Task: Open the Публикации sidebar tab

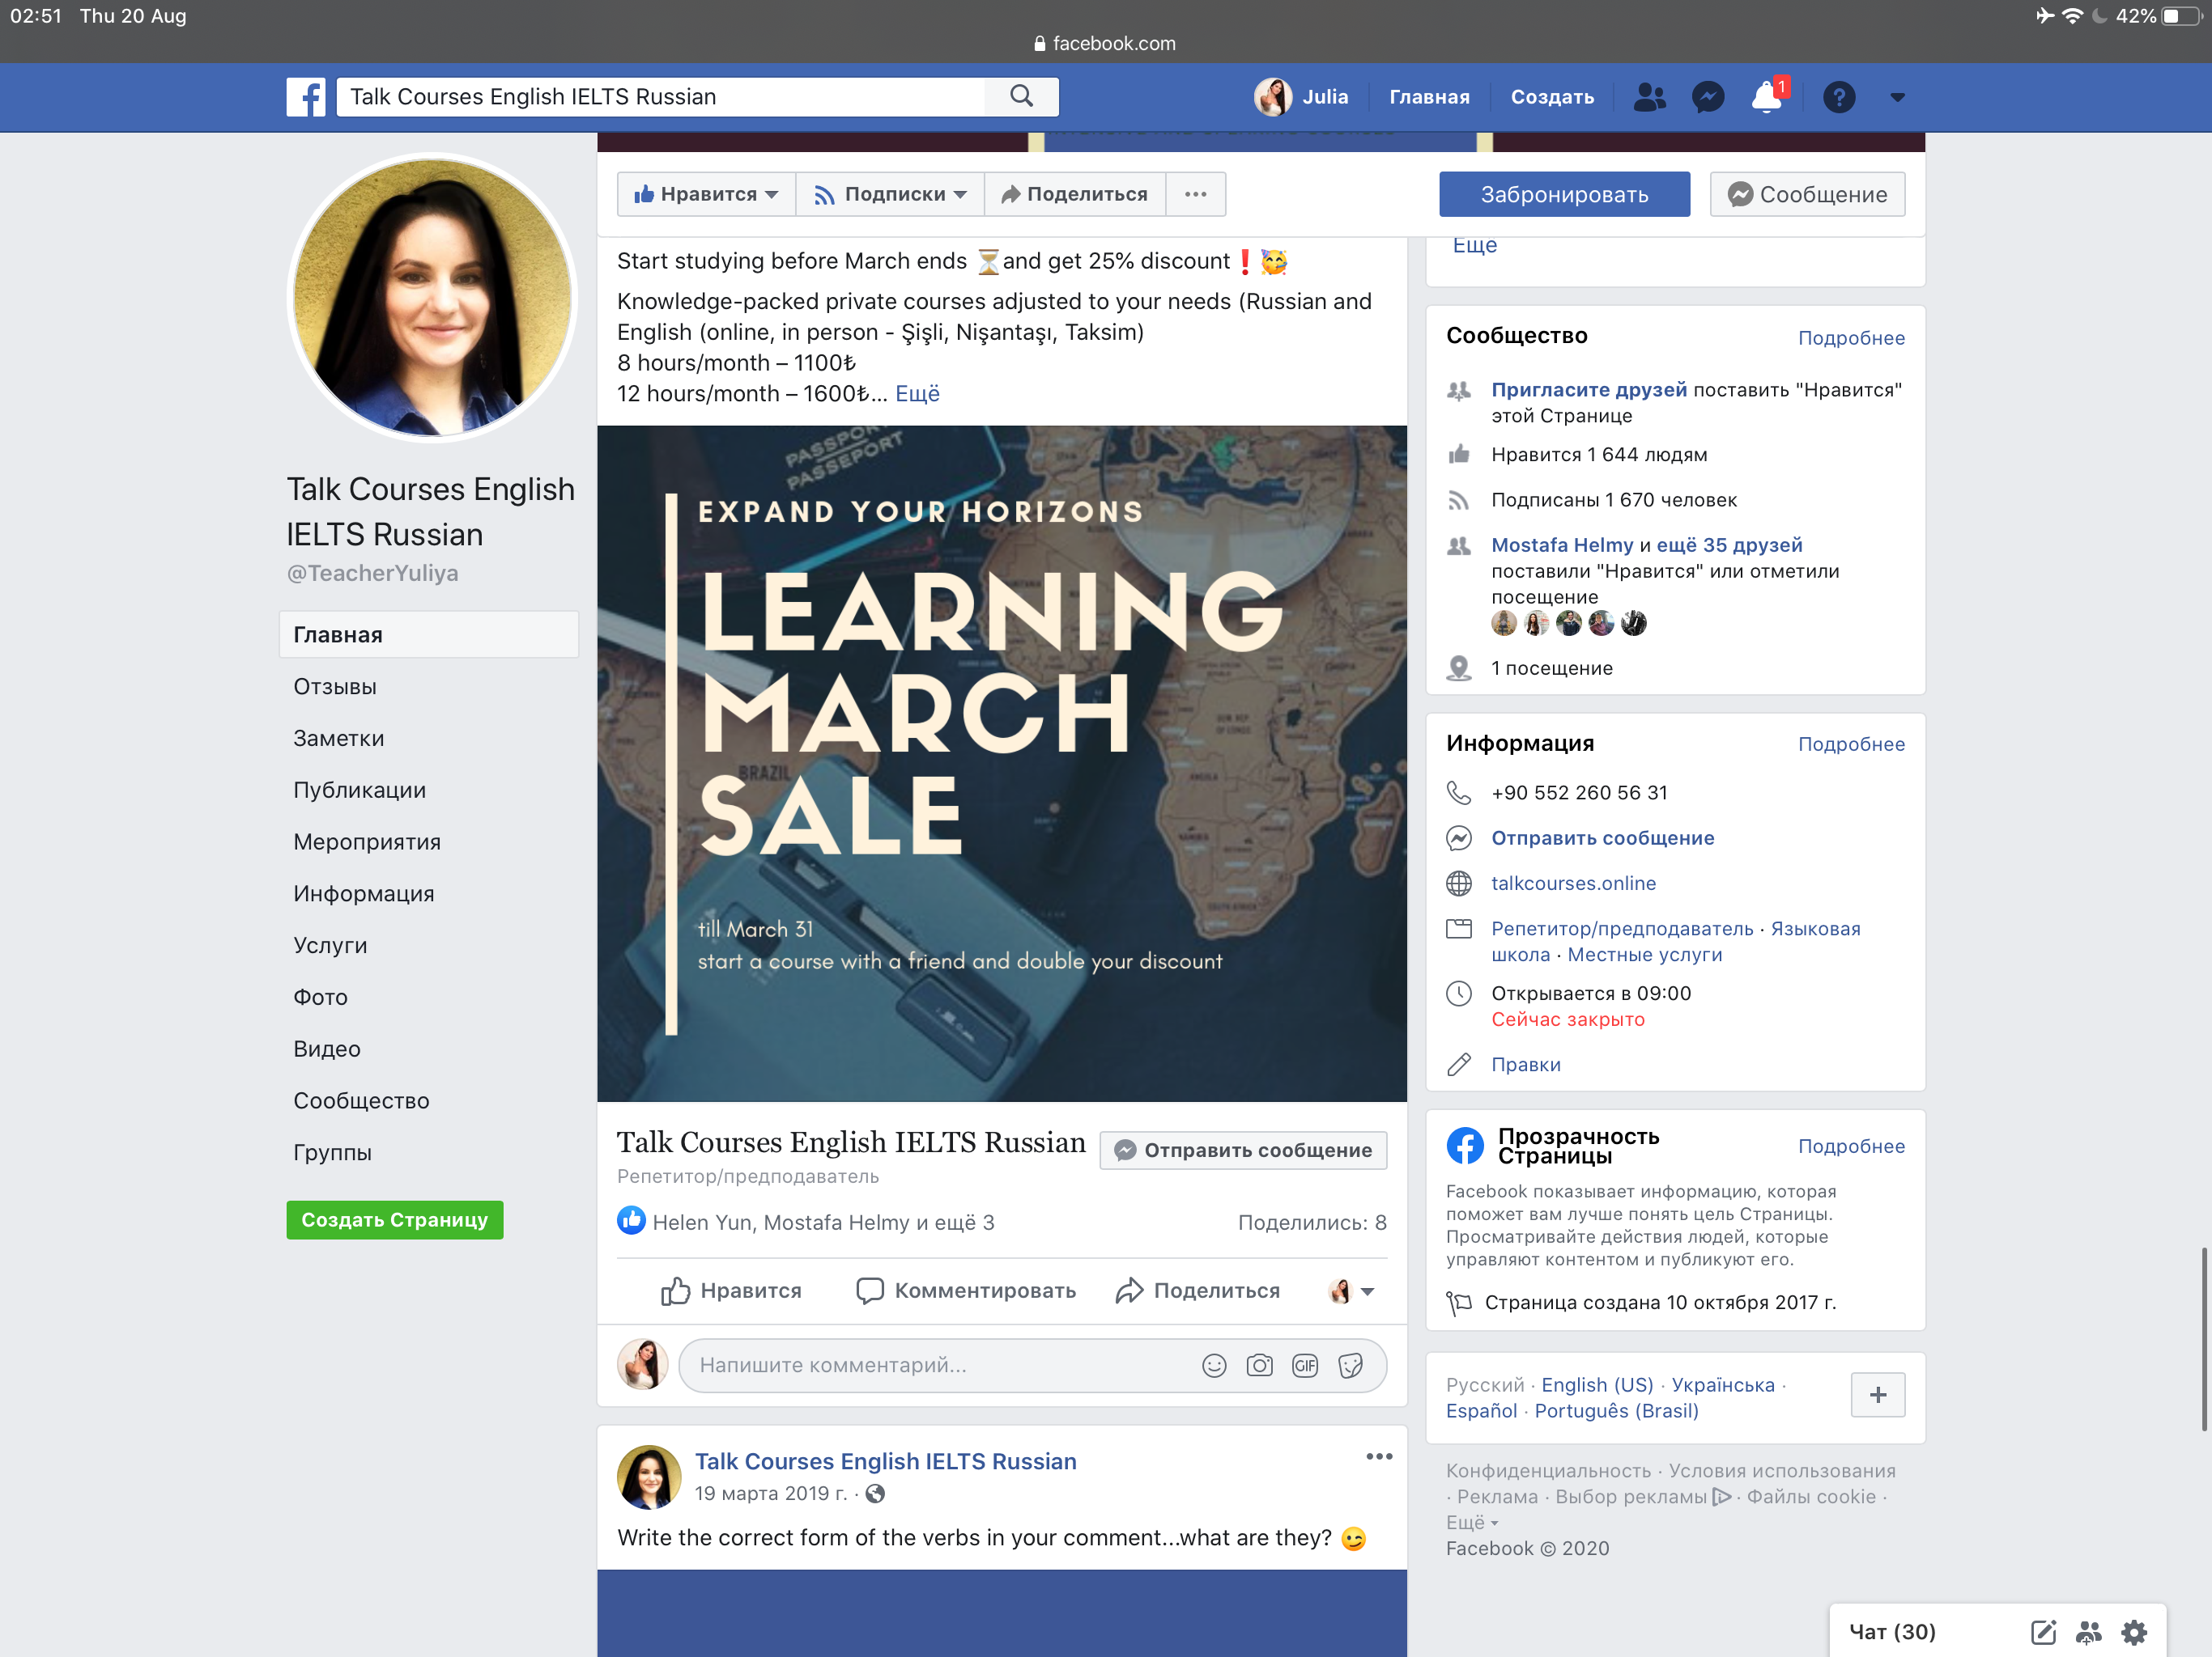Action: (x=360, y=790)
